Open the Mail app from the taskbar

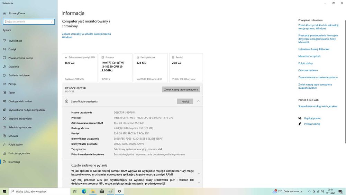(x=102, y=191)
